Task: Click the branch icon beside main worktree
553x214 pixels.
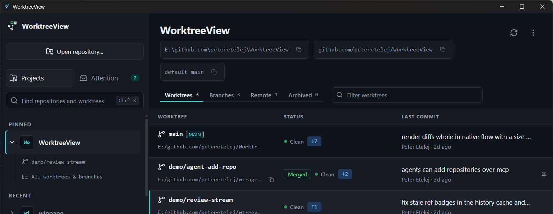Action: click(162, 134)
